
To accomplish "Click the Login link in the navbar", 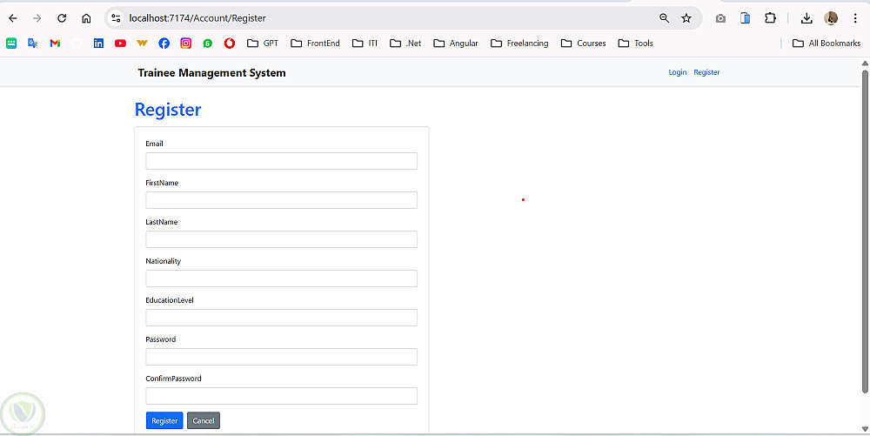I will pyautogui.click(x=678, y=72).
